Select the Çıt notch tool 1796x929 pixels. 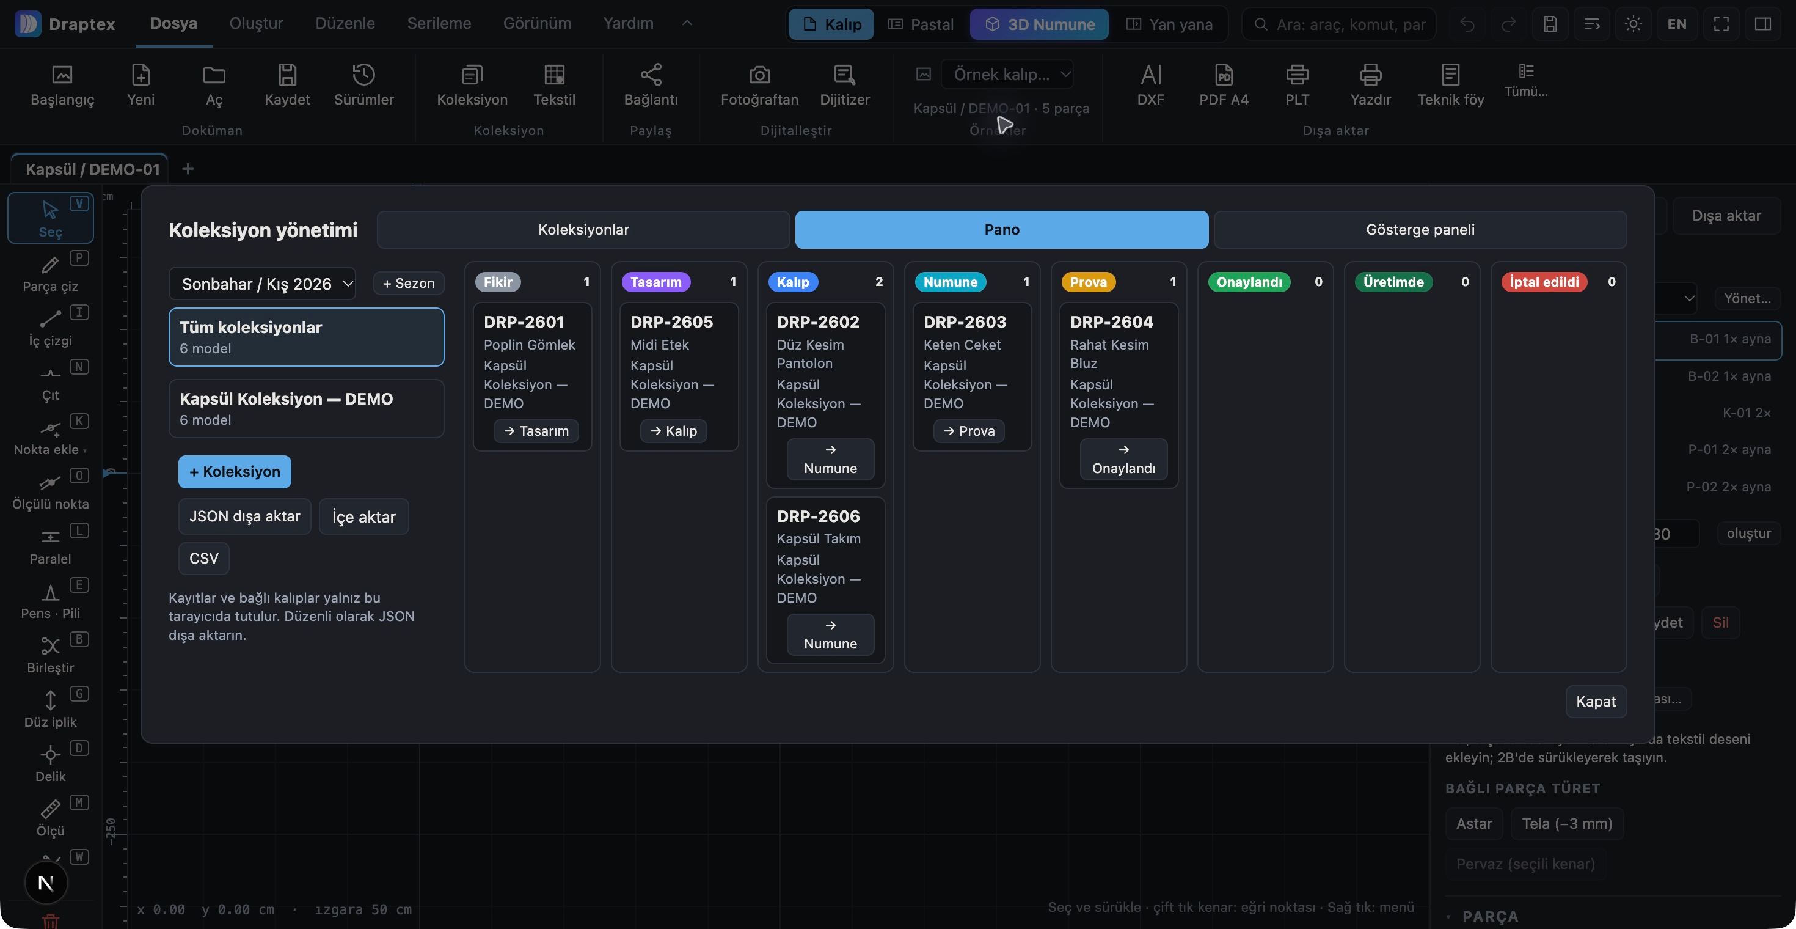(x=50, y=381)
